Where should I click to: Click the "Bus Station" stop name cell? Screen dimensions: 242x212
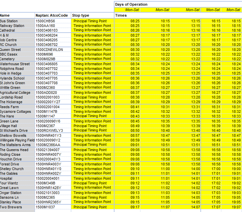(17, 21)
